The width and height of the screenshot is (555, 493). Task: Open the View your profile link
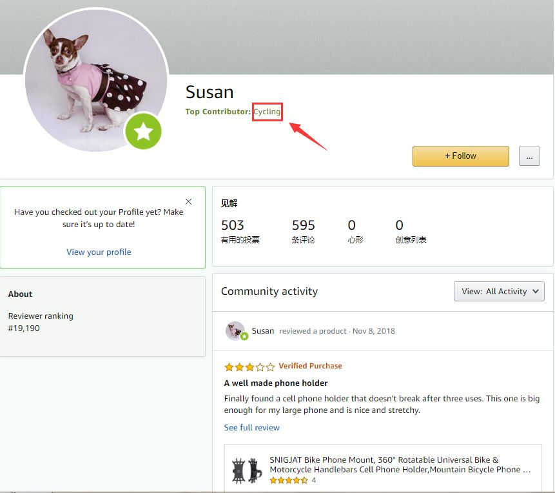(x=99, y=252)
